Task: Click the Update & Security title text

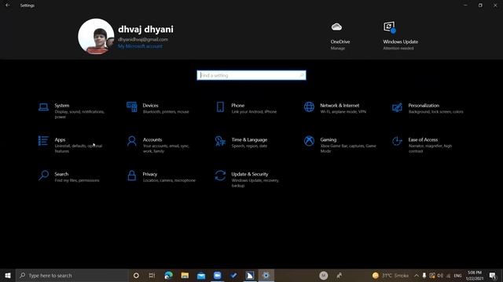Action: click(x=250, y=174)
